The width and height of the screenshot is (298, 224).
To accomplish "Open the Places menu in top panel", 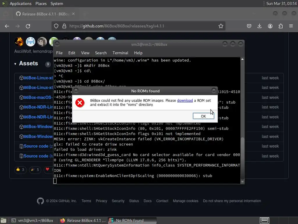I will click(x=41, y=3).
